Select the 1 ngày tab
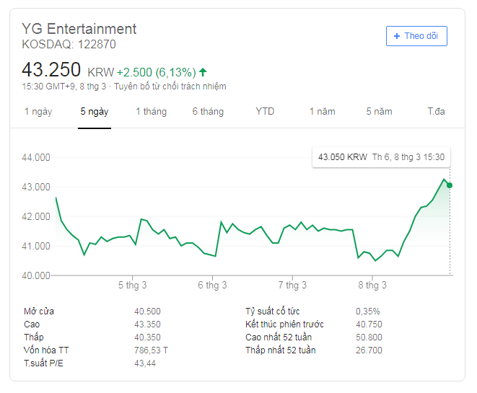477x393 pixels. pyautogui.click(x=38, y=112)
